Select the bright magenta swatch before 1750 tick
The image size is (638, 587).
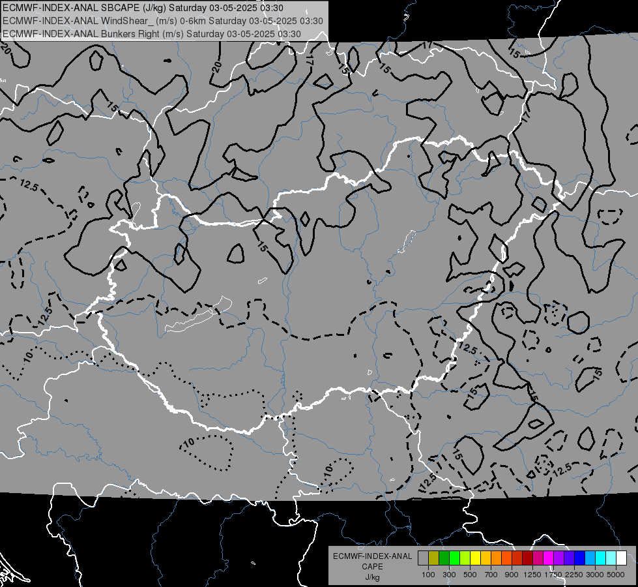(x=549, y=558)
